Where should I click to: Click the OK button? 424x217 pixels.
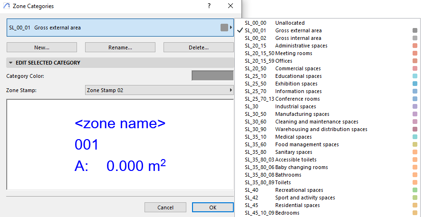pyautogui.click(x=213, y=208)
